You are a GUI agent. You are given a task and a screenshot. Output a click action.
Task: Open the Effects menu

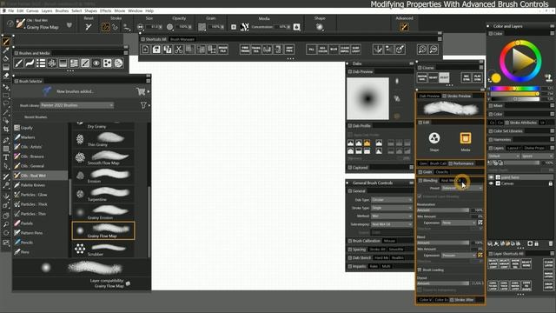point(105,11)
